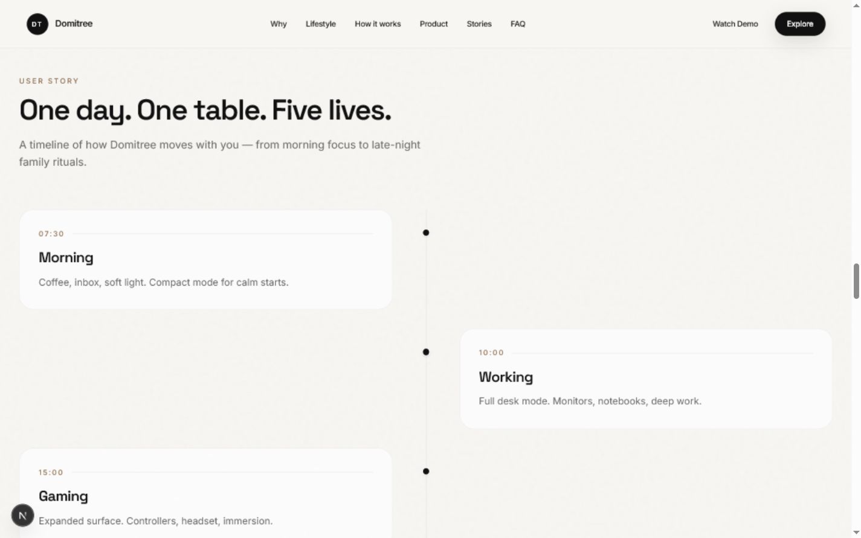The width and height of the screenshot is (861, 538).
Task: Go to the Why nav link
Action: pos(279,24)
